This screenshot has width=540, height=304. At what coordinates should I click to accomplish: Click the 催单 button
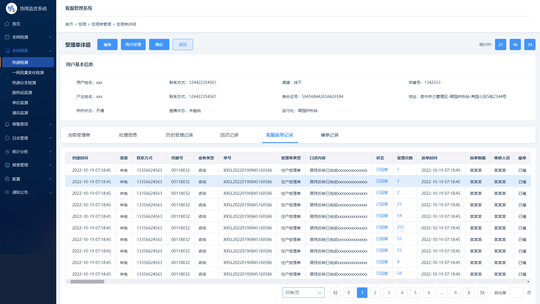pyautogui.click(x=107, y=44)
